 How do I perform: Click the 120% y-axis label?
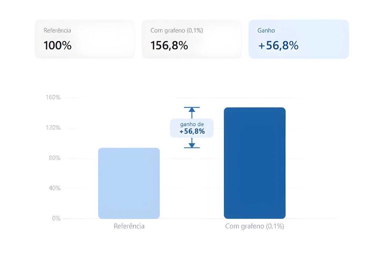(x=53, y=128)
